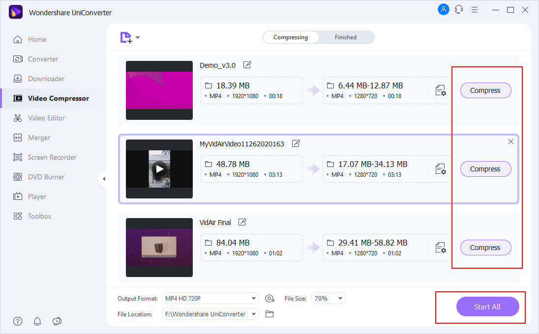Click the VidAir Final video thumbnail
Image resolution: width=539 pixels, height=334 pixels.
(159, 248)
